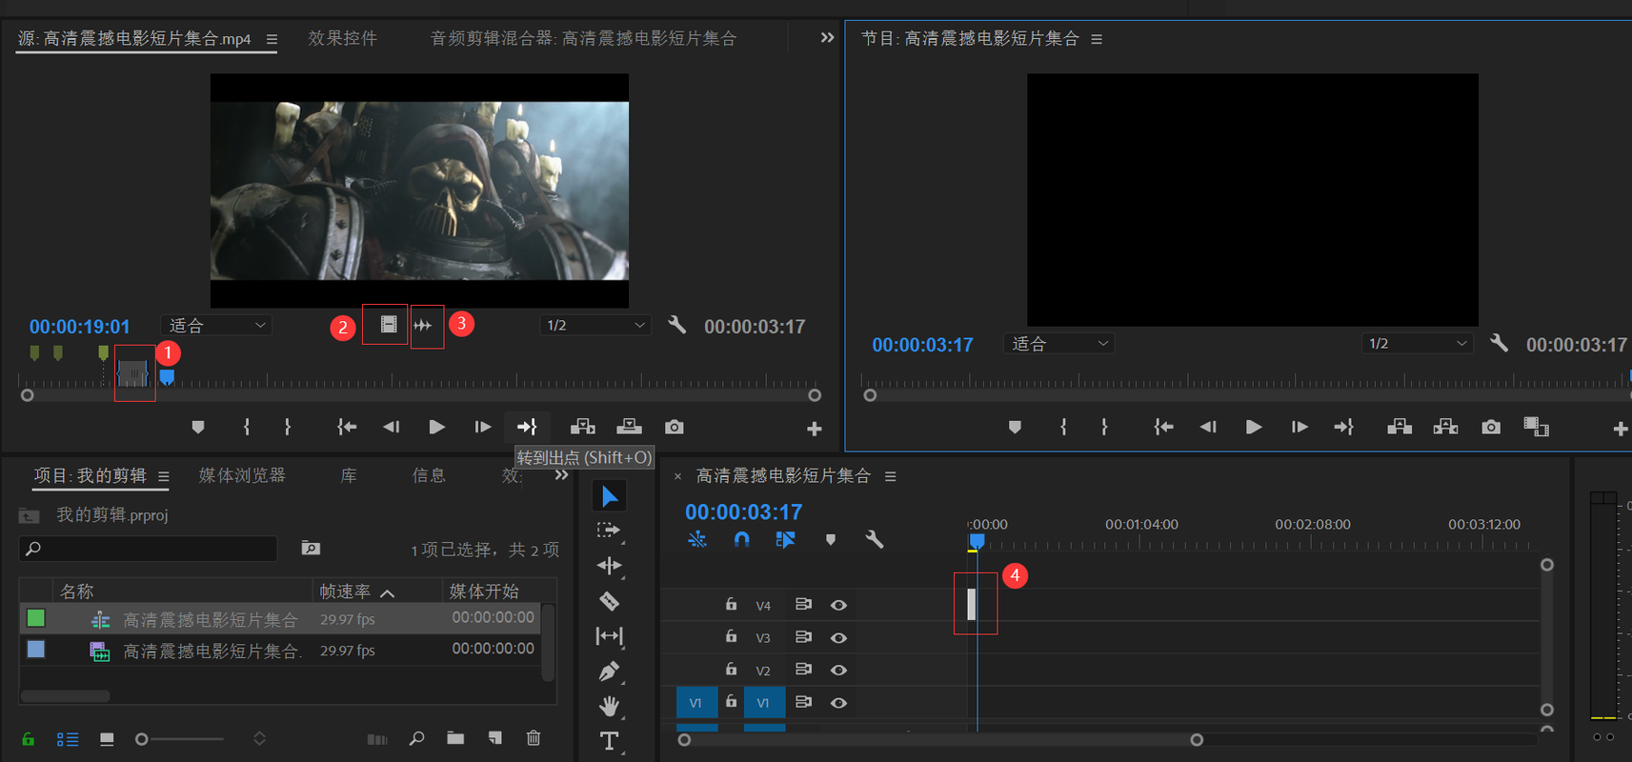Mark Out point in Source monitor
This screenshot has width=1632, height=762.
[288, 428]
